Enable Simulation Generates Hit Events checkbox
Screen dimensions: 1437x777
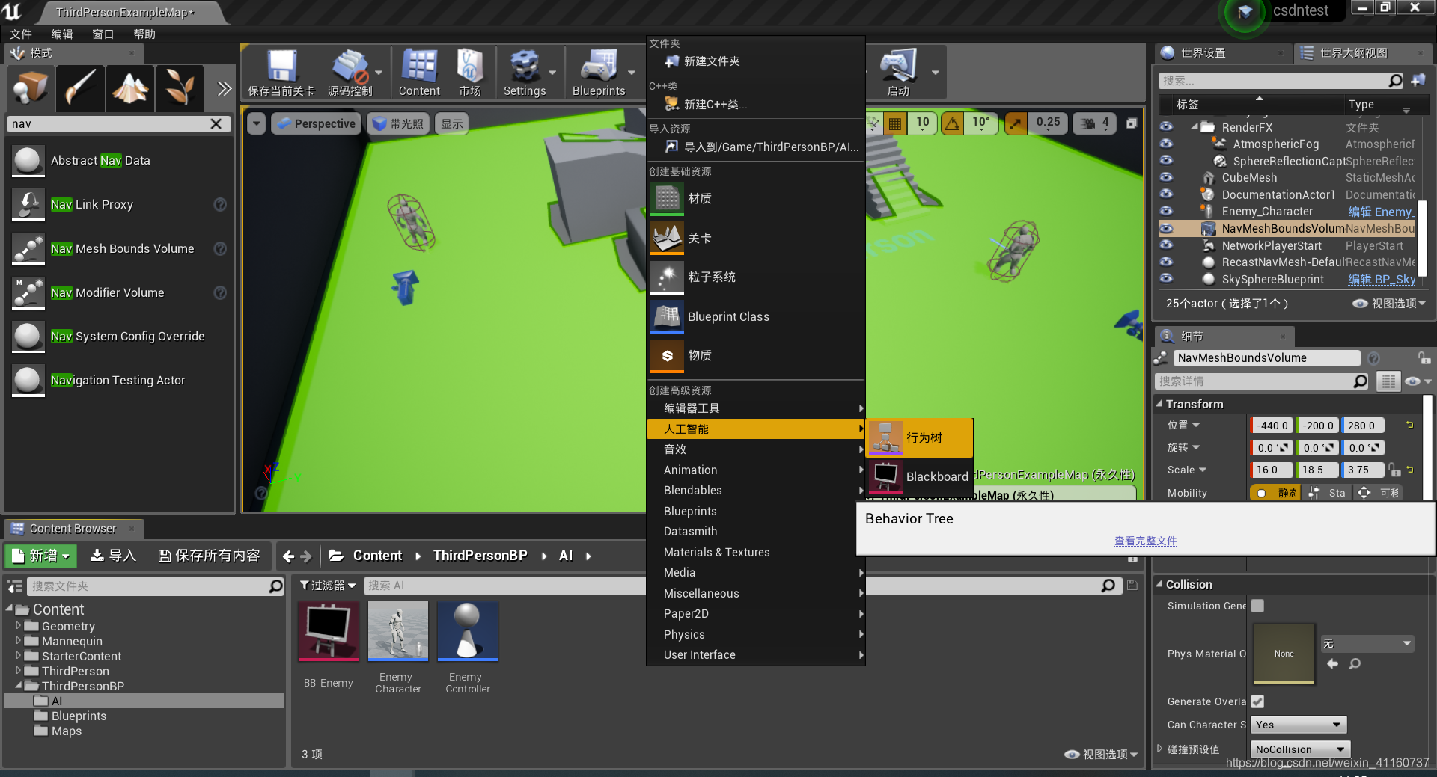click(1257, 606)
